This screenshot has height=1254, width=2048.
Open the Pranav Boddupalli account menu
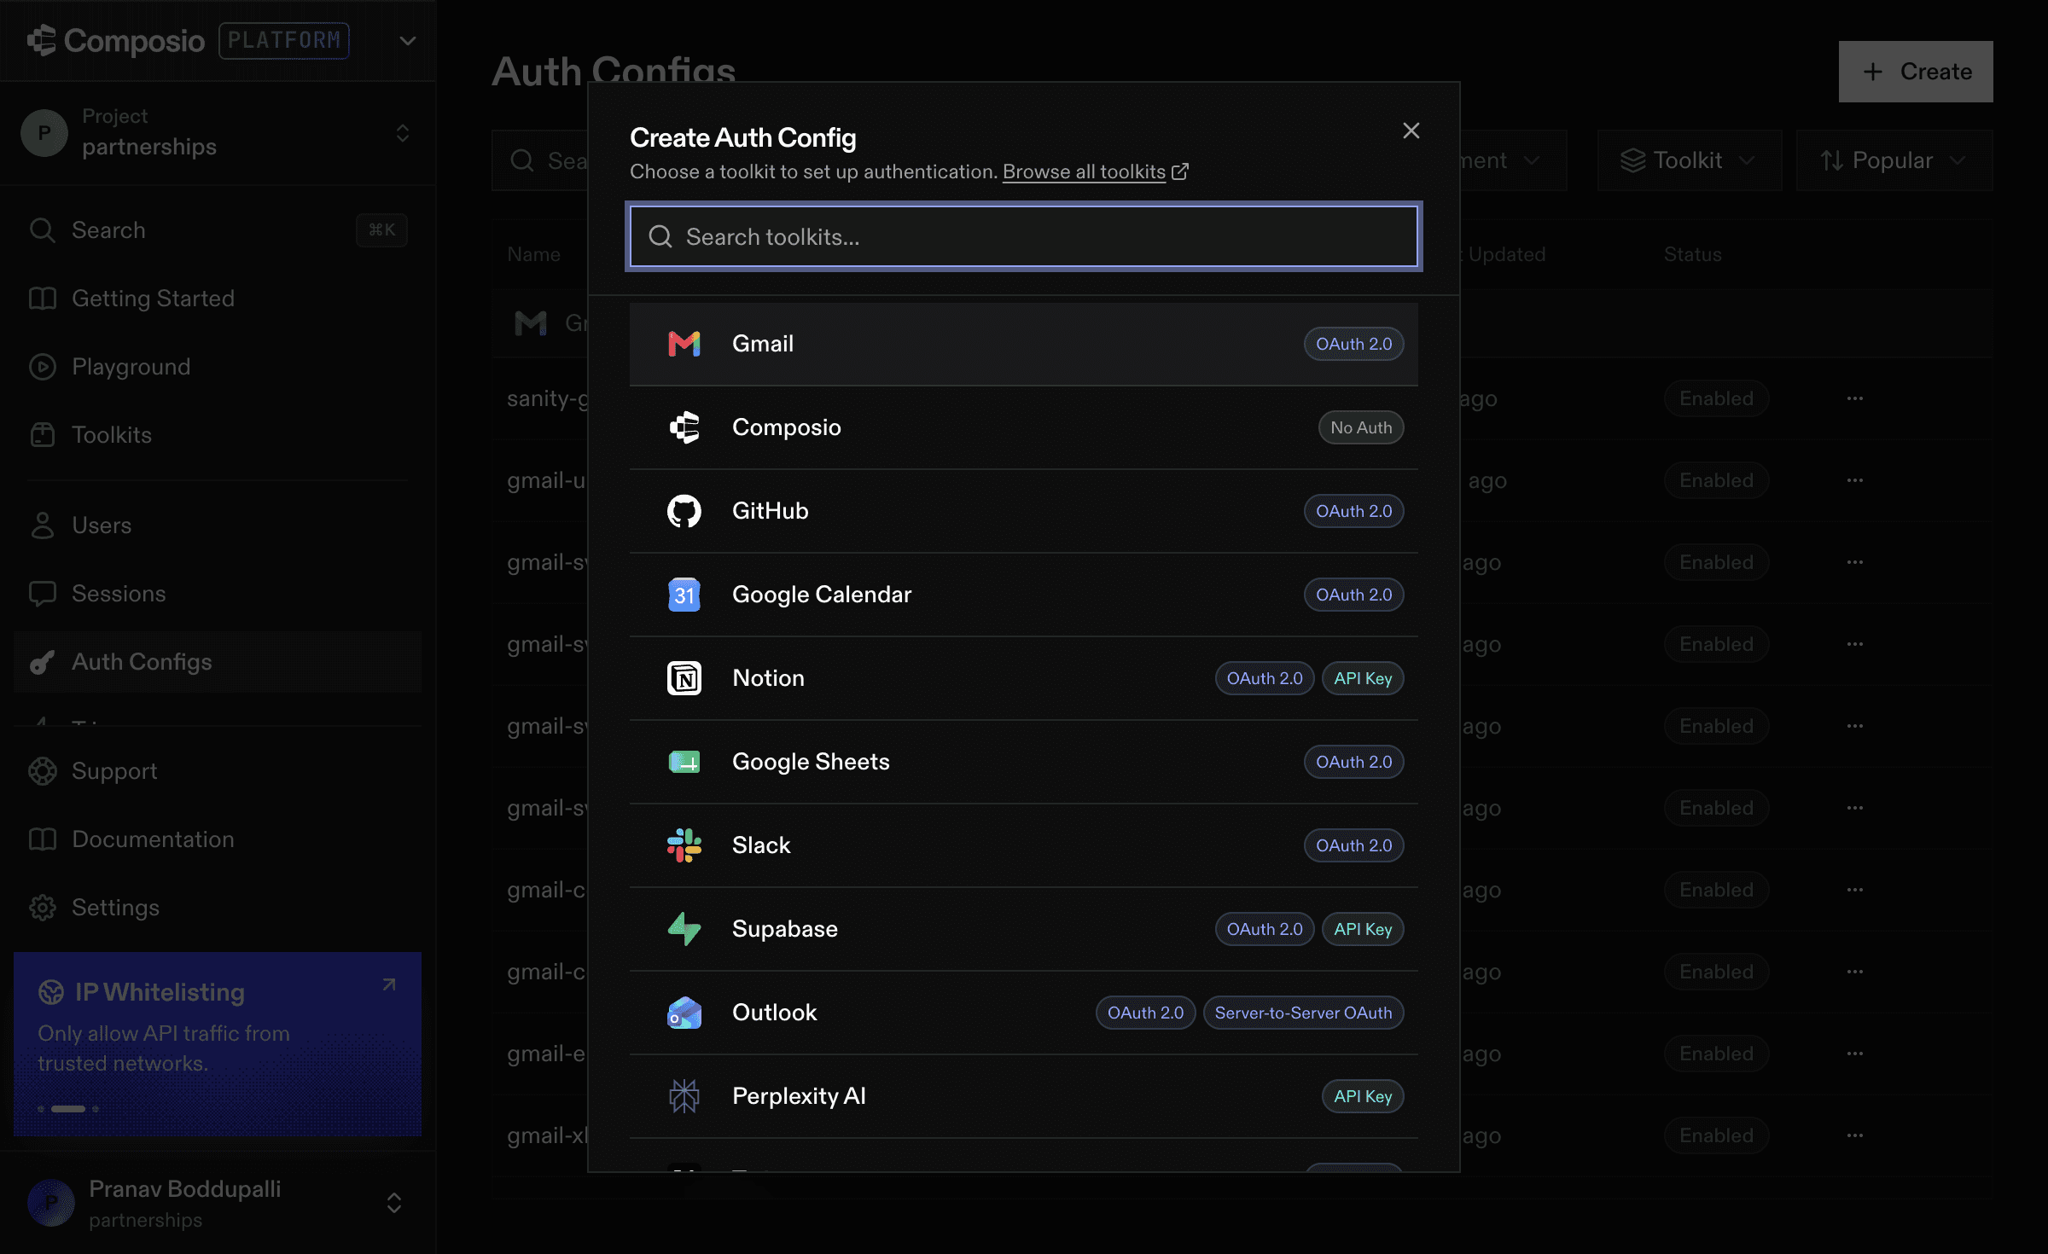(x=393, y=1203)
